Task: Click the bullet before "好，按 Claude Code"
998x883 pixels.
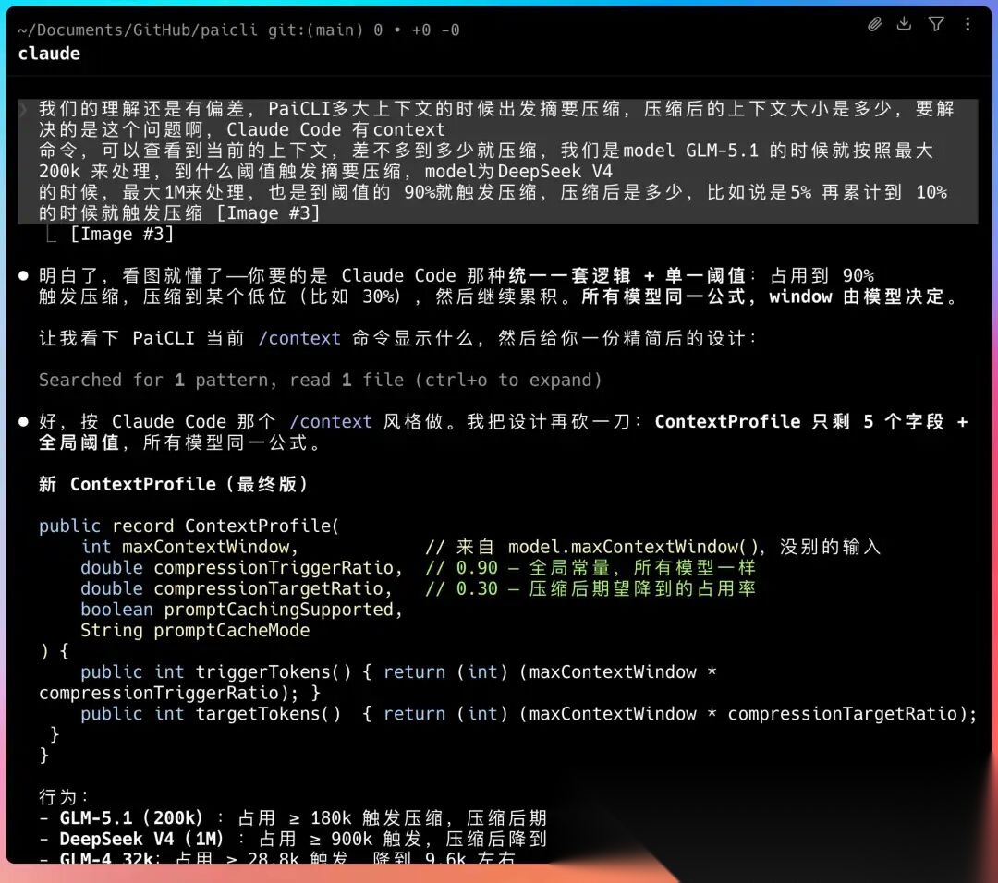Action: [x=23, y=422]
